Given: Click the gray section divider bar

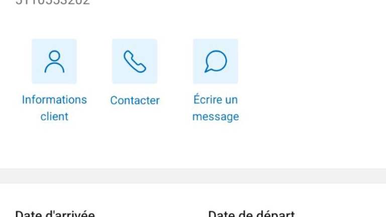Looking at the screenshot, I should [x=193, y=176].
